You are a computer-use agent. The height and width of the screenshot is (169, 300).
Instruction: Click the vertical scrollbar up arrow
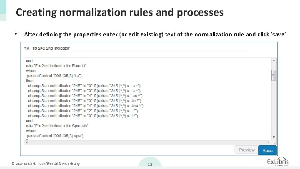(274, 61)
